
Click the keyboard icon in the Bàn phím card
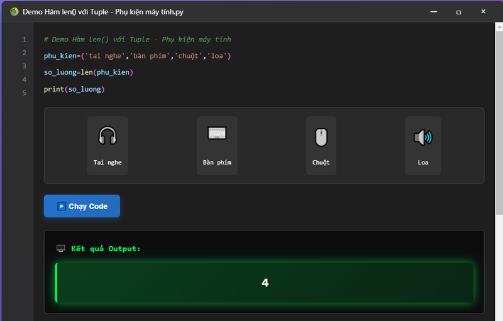(217, 134)
